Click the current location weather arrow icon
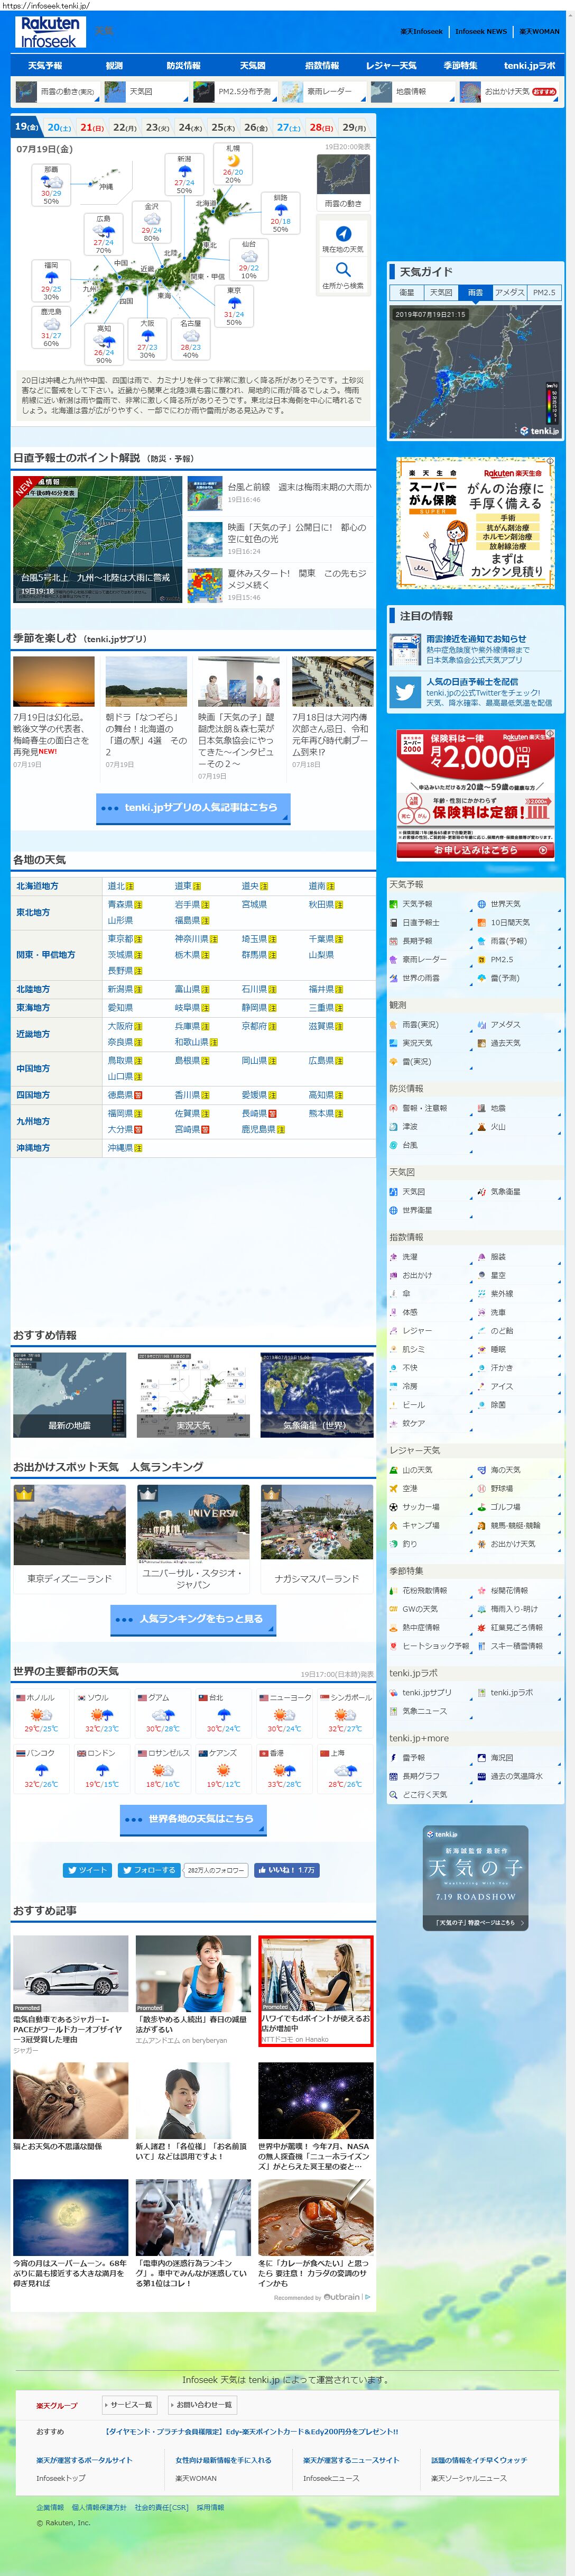The height and width of the screenshot is (2576, 575). pyautogui.click(x=342, y=233)
